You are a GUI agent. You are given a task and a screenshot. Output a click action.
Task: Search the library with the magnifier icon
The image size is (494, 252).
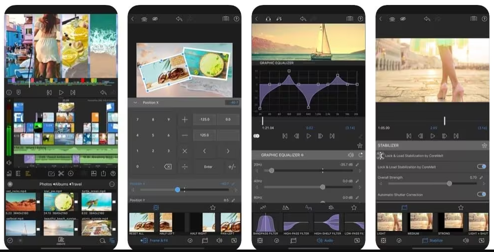[x=102, y=241]
